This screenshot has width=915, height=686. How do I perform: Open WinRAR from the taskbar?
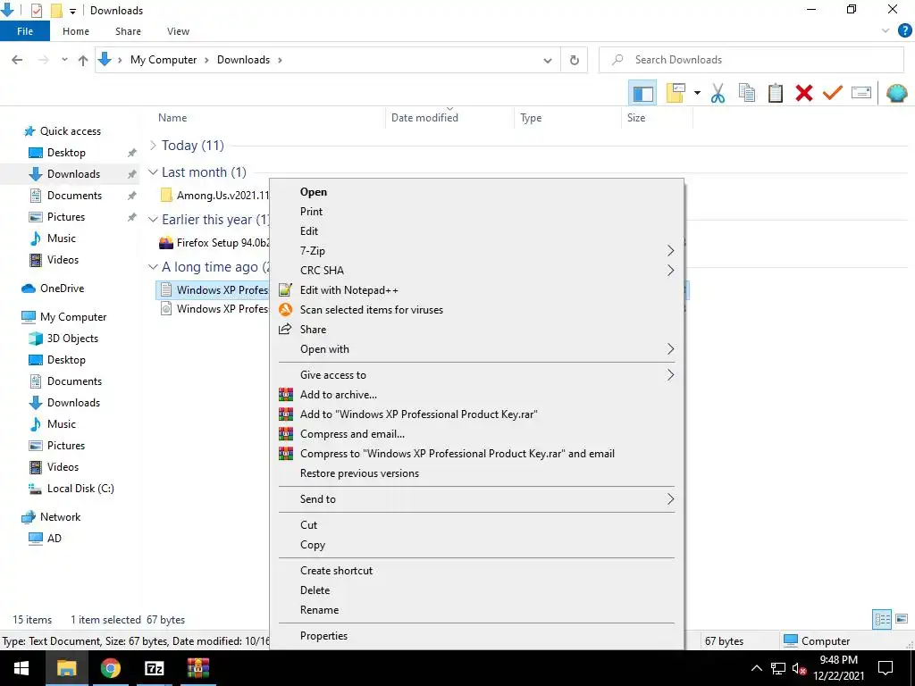(x=198, y=668)
